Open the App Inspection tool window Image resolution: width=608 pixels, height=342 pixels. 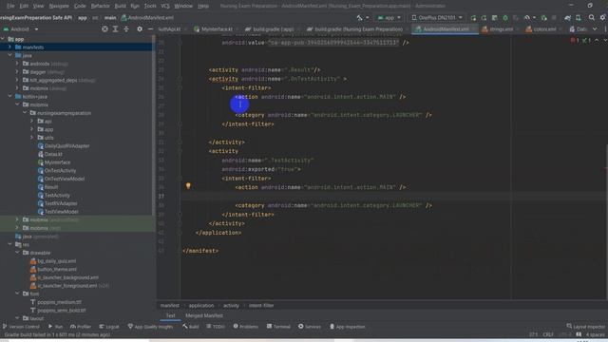click(348, 327)
